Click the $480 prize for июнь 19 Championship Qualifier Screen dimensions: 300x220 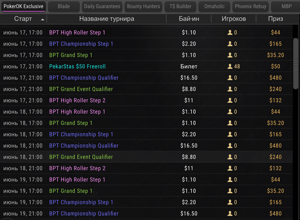[x=276, y=213]
